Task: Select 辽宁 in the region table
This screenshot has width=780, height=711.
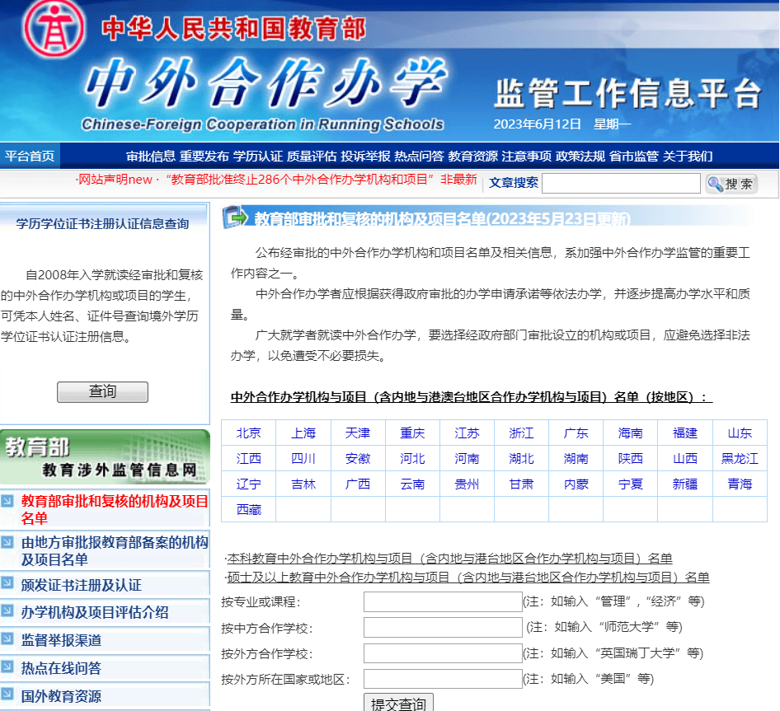Action: tap(249, 484)
